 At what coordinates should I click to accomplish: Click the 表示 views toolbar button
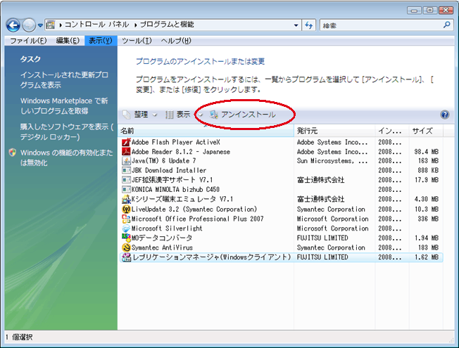tap(178, 115)
